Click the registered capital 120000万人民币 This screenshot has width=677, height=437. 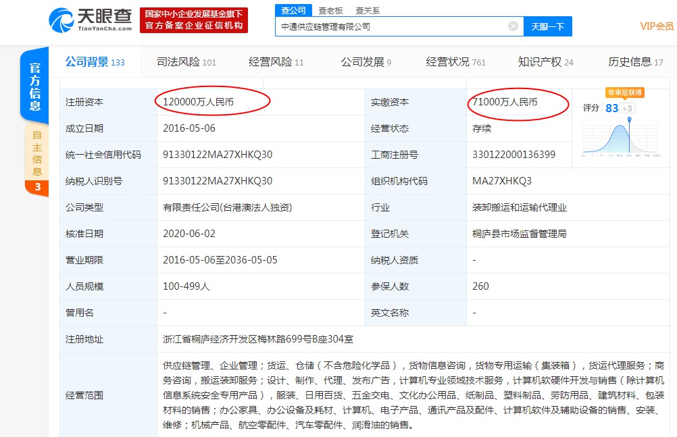[x=198, y=102]
